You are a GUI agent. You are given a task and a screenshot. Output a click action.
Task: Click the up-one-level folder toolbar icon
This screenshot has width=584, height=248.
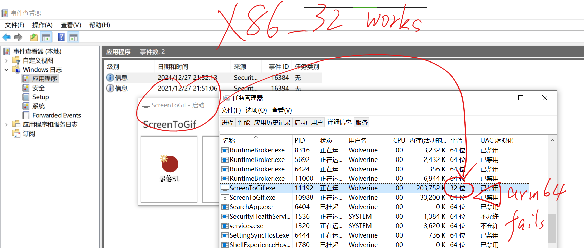coord(34,37)
